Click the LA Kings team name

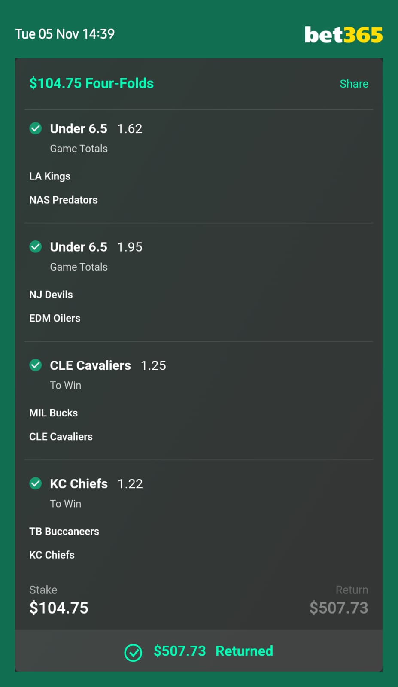pos(50,176)
